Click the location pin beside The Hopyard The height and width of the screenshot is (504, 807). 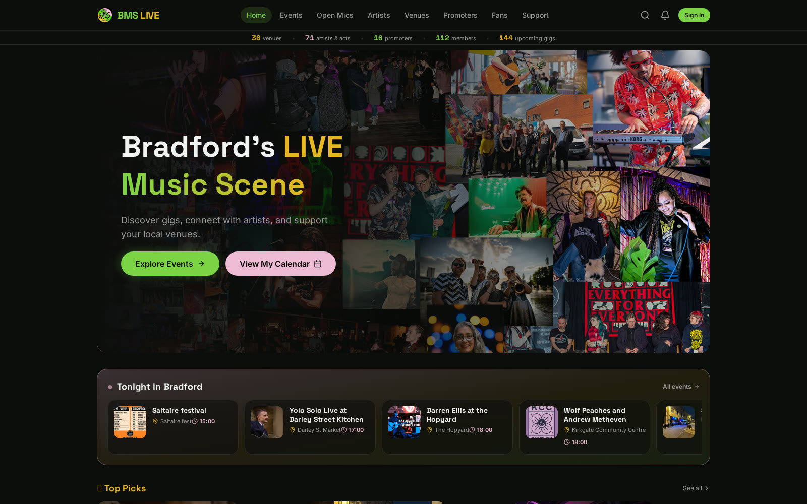click(x=430, y=430)
